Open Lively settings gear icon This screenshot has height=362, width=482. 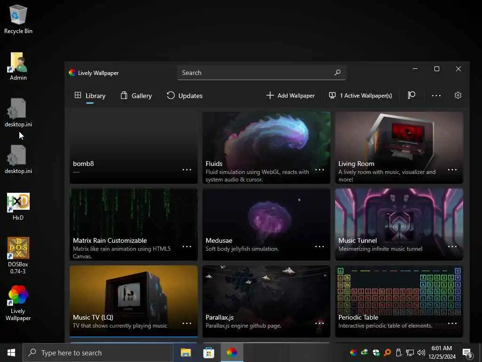click(x=458, y=95)
